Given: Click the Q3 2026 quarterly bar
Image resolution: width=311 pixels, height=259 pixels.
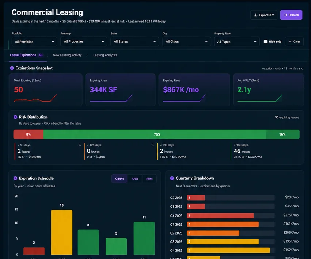Looking at the screenshot, I should point(223,241).
